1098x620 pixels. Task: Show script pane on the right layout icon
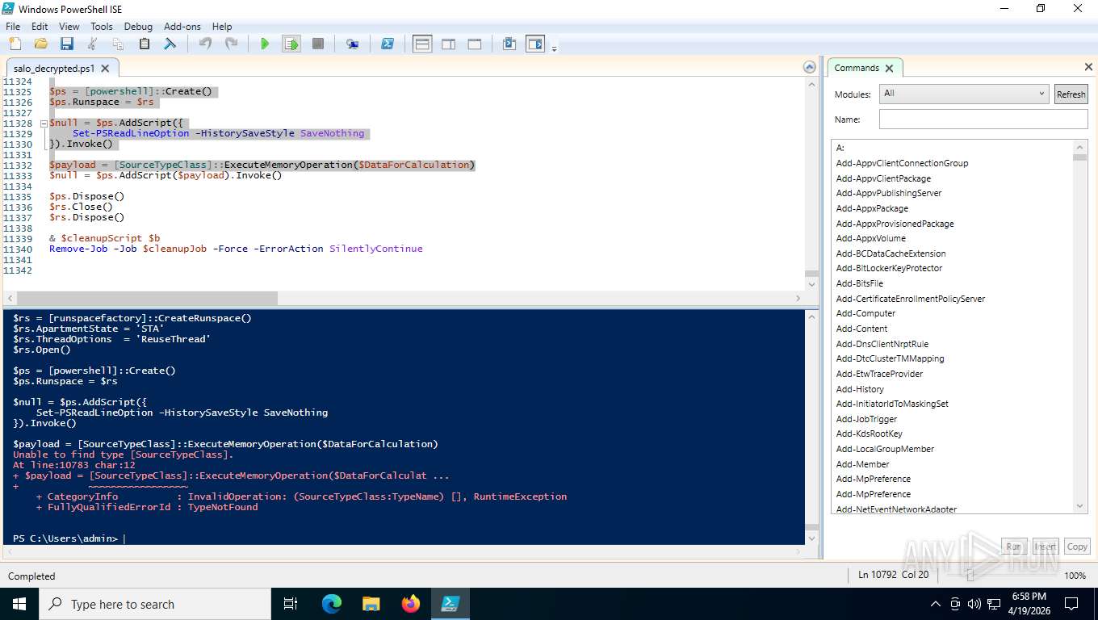coord(449,44)
